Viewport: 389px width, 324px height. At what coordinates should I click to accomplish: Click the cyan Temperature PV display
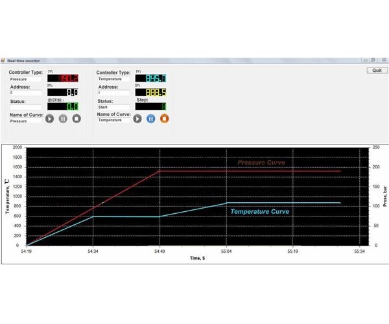(x=150, y=78)
